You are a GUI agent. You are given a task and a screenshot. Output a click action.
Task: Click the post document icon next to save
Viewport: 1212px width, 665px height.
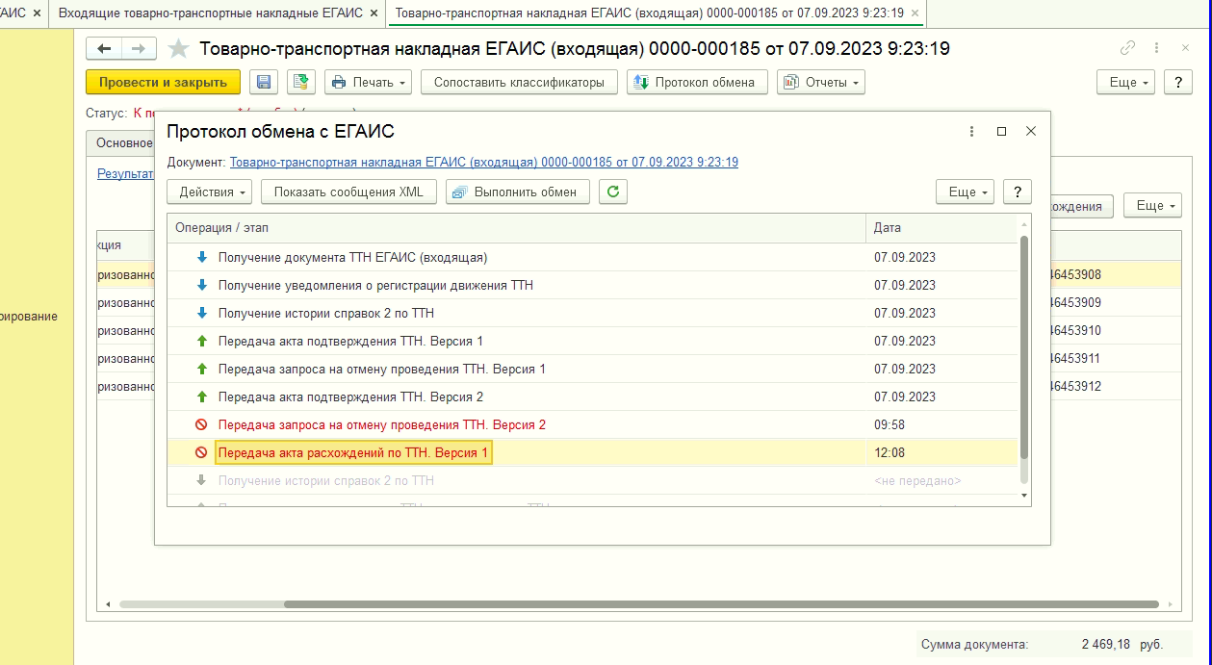(301, 82)
